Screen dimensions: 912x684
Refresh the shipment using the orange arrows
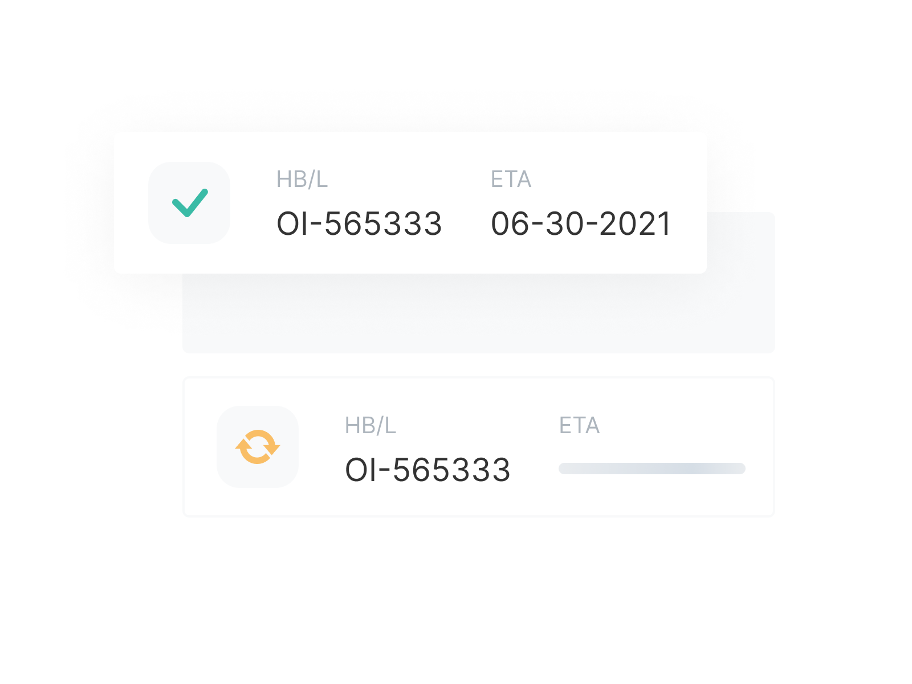258,447
